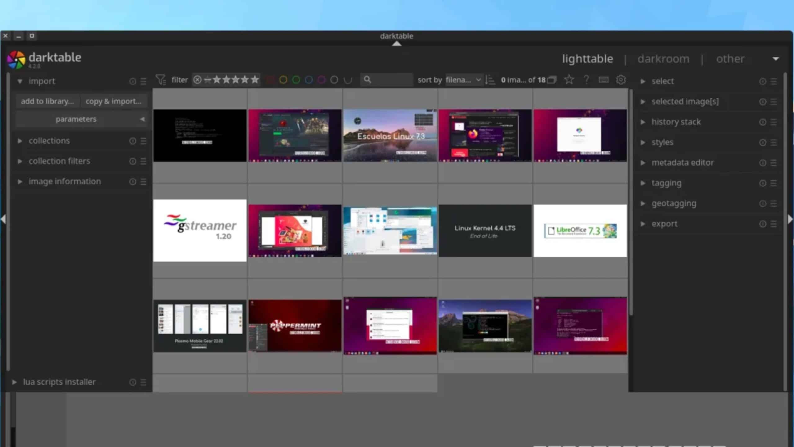Collapse the left side panel arrow
The height and width of the screenshot is (447, 794).
(x=3, y=219)
